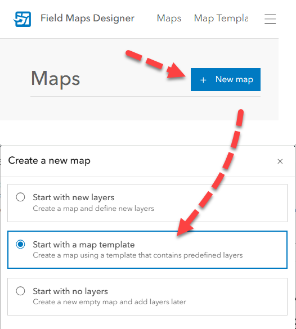This screenshot has height=329, width=296.
Task: Click the Field Maps Designer logo icon
Action: [23, 19]
